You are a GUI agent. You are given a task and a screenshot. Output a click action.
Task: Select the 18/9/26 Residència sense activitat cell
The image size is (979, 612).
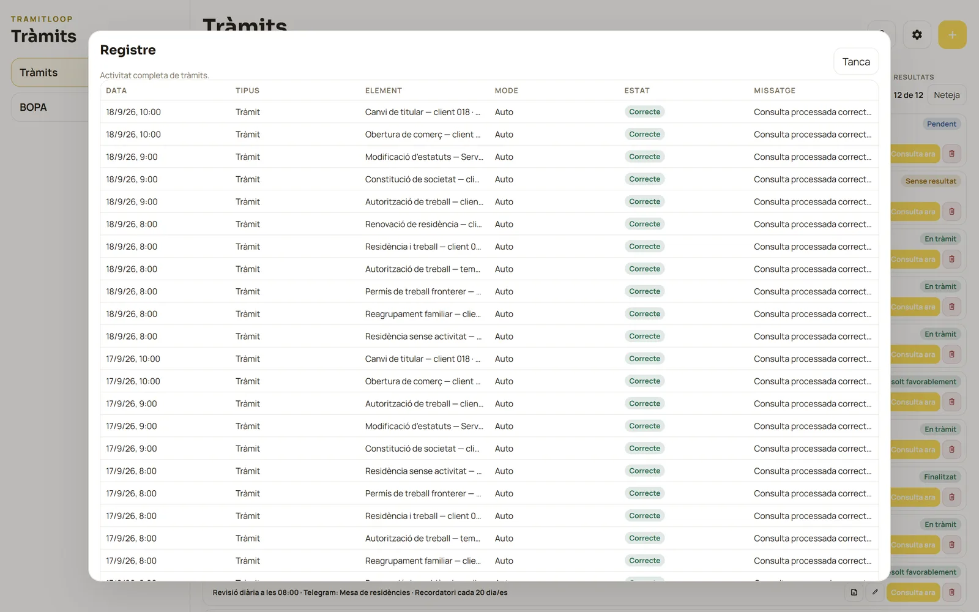tap(423, 337)
